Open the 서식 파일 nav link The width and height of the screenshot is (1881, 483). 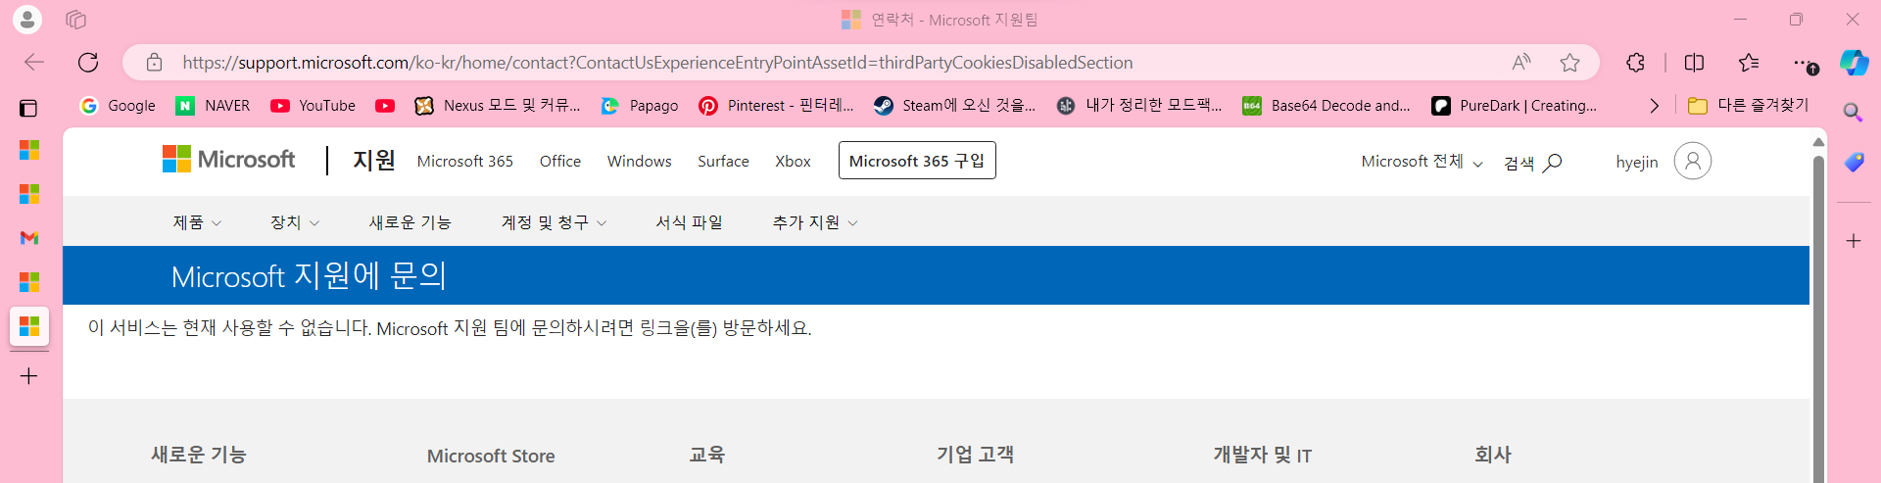(690, 222)
